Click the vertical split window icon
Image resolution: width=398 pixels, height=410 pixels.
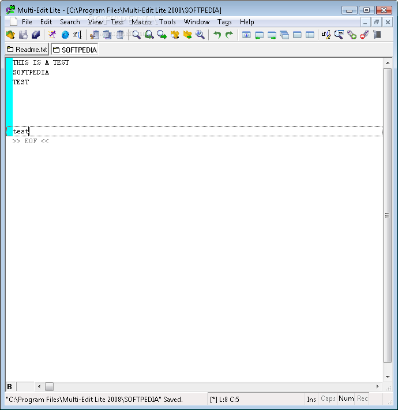coord(310,35)
